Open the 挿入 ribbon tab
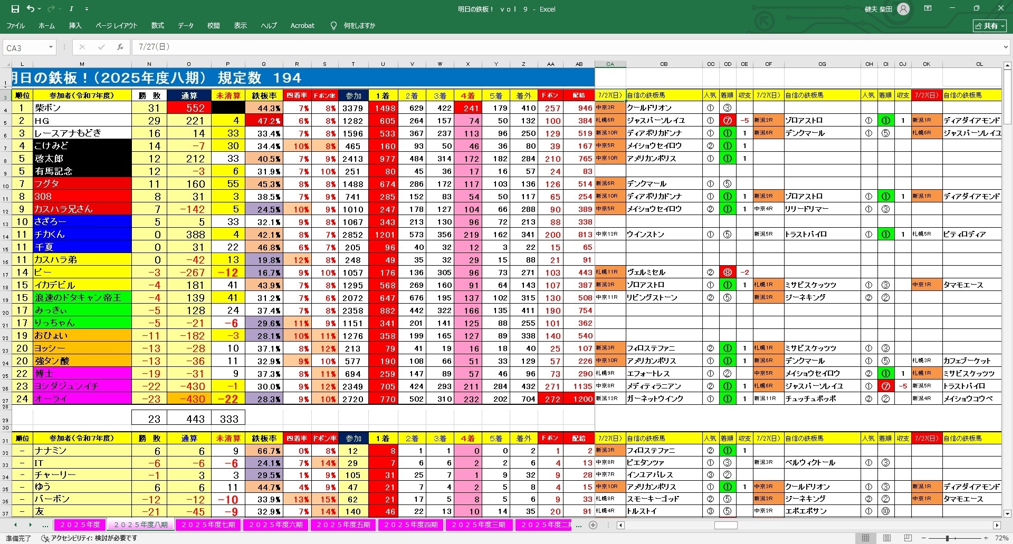Viewport: 1013px width, 544px height. click(75, 25)
